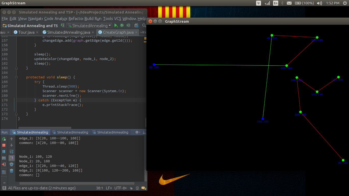Restore layout icon in the Run sidebar
Screen dimensions: 349x196
pyautogui.click(x=4, y=172)
